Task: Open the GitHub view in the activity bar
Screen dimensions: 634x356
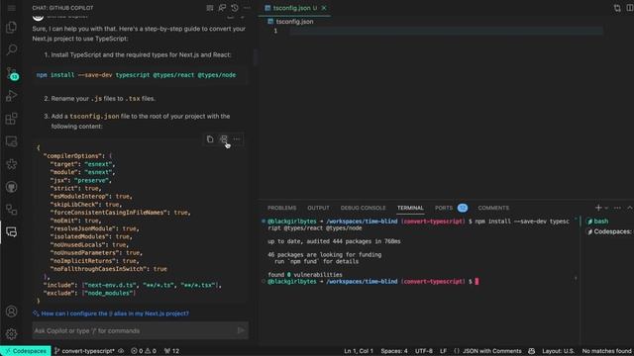Action: pos(11,187)
